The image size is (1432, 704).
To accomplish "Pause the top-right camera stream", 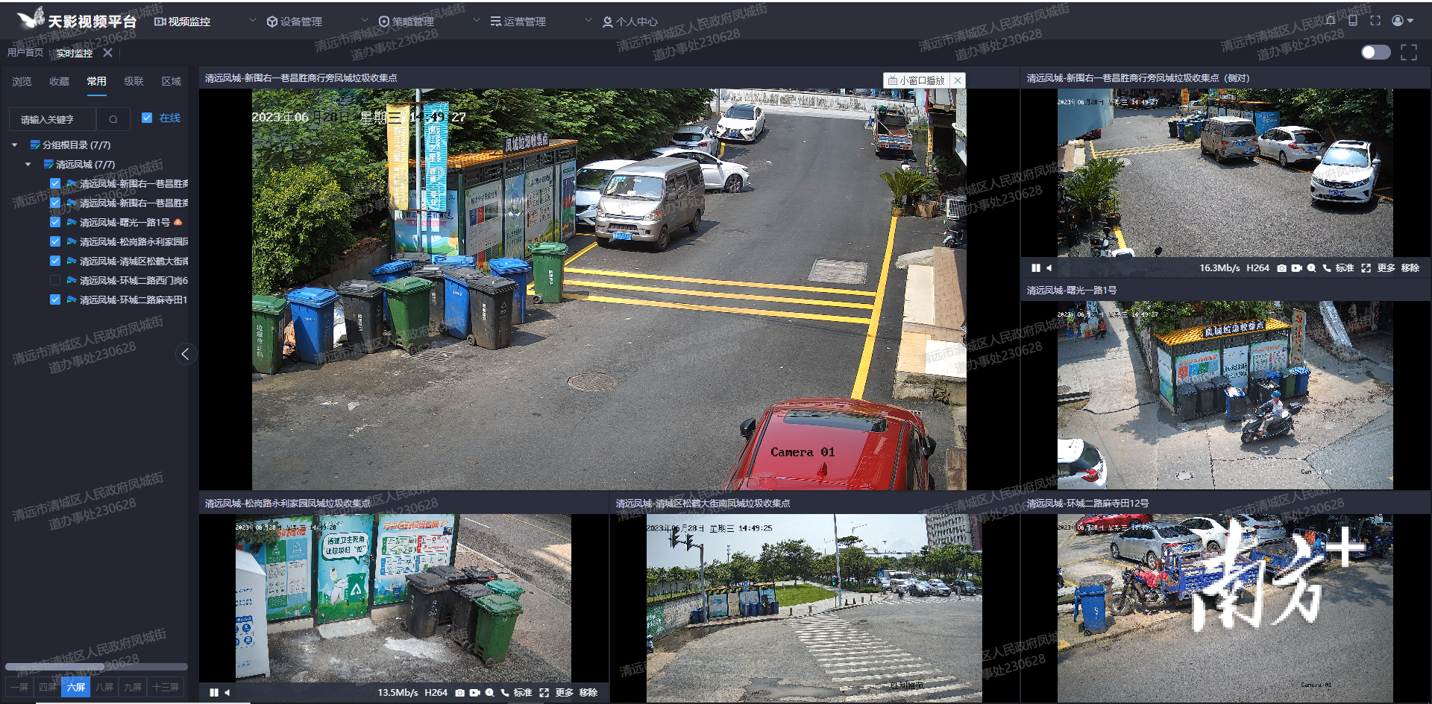I will [x=1035, y=268].
